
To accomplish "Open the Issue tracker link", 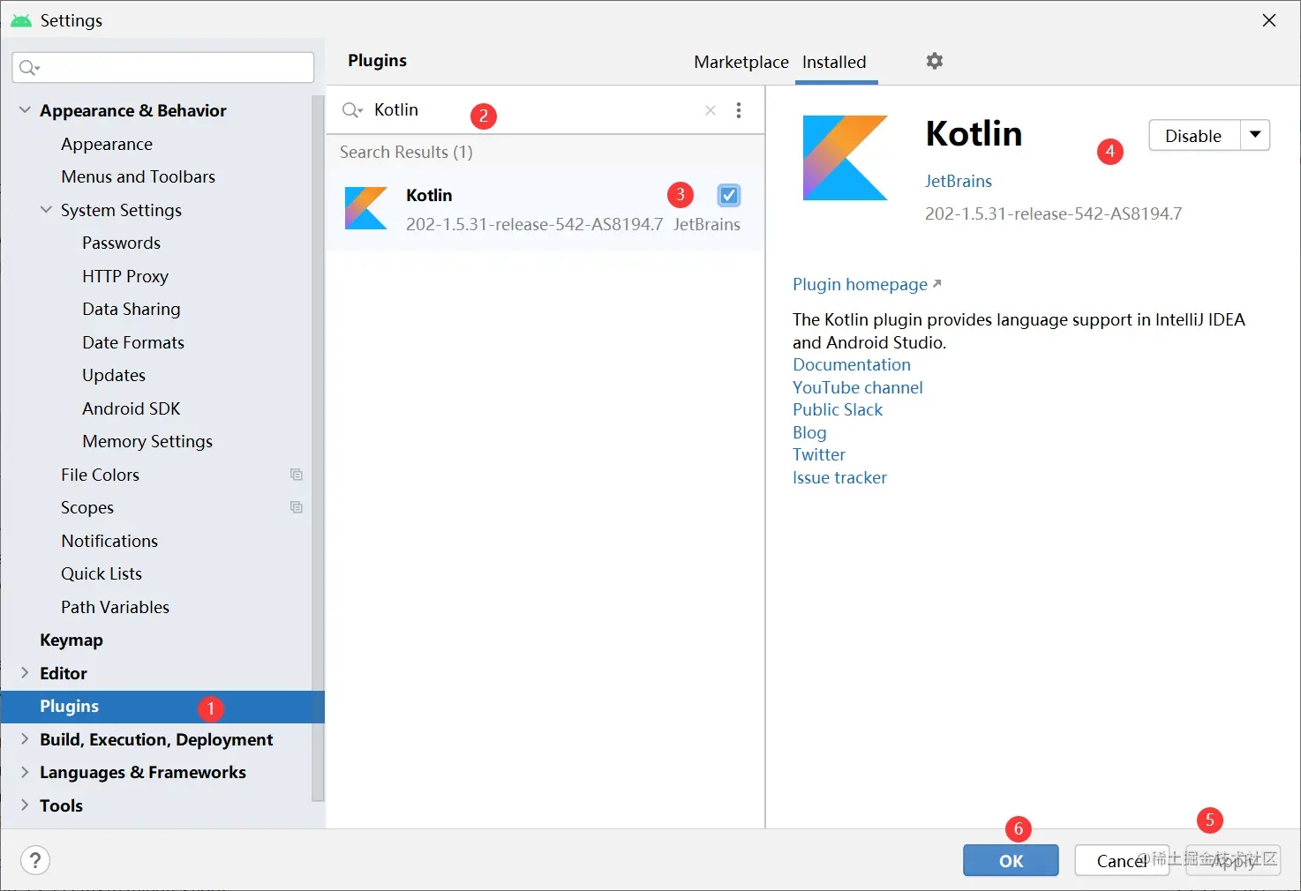I will coord(839,477).
